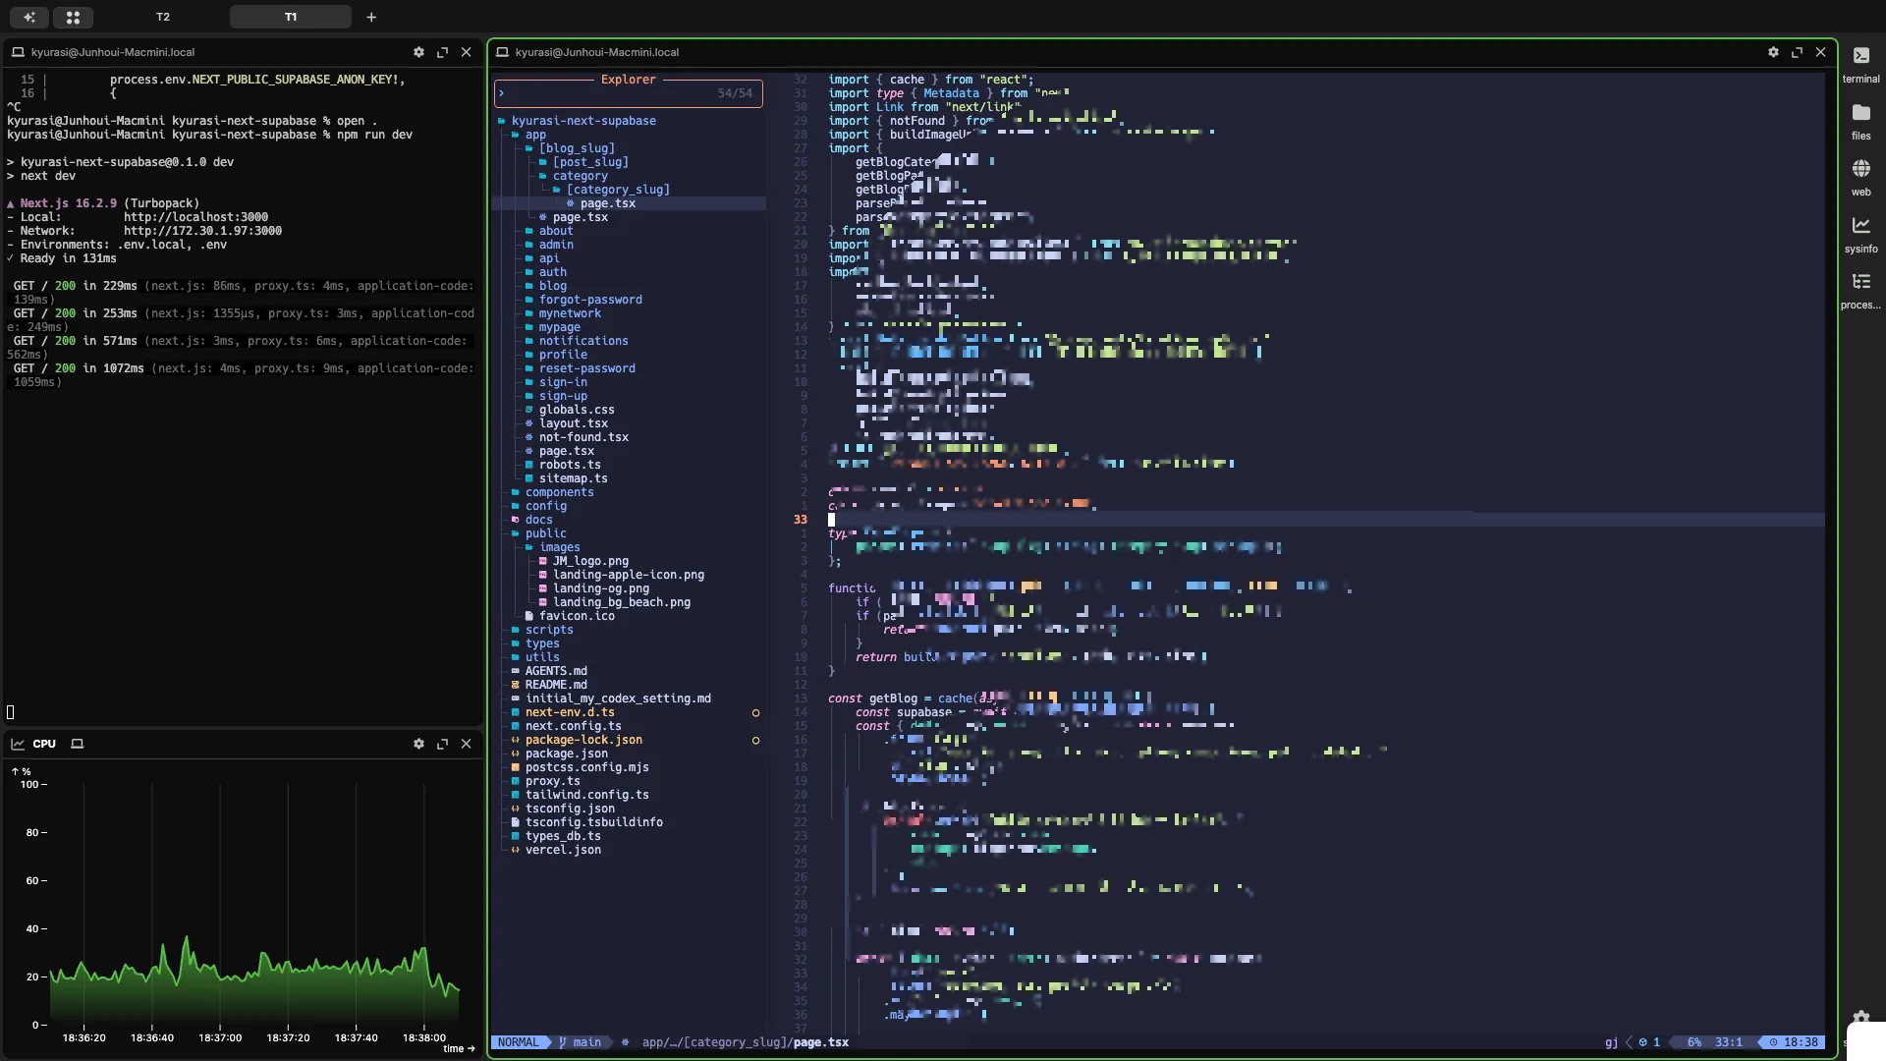Image resolution: width=1886 pixels, height=1061 pixels.
Task: Select AGENTS.md file
Action: pos(555,671)
